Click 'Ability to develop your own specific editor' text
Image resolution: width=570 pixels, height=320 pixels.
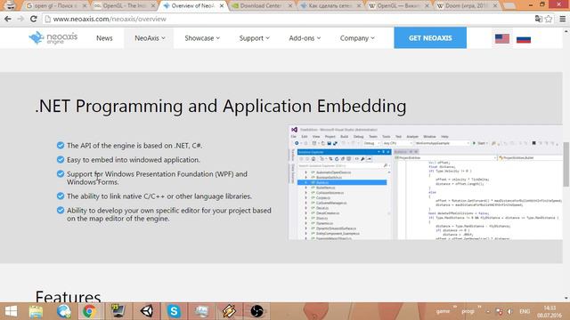[169, 214]
